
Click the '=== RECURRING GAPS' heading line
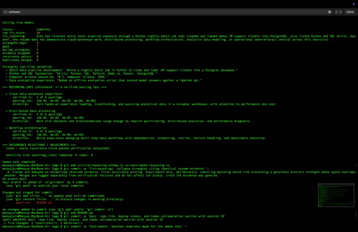click(54, 87)
